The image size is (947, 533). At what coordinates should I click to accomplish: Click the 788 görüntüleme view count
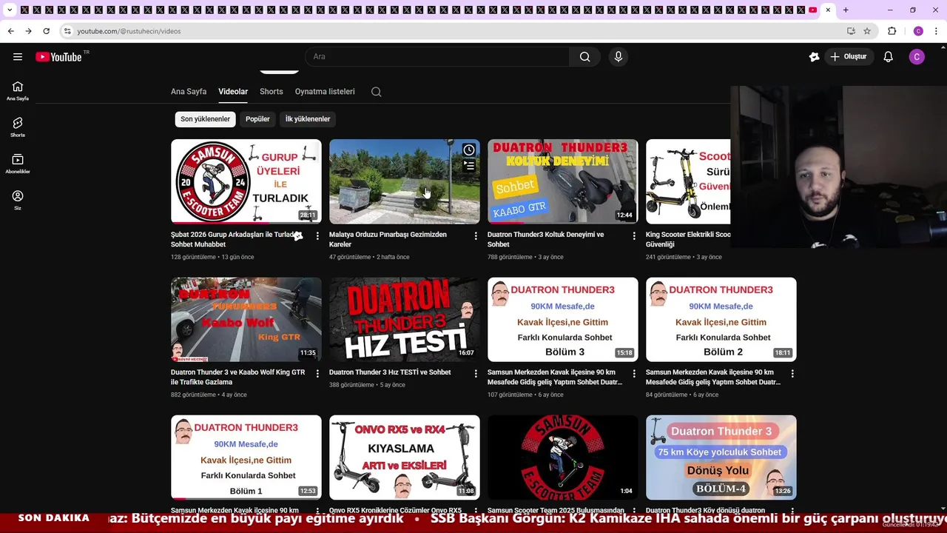510,257
